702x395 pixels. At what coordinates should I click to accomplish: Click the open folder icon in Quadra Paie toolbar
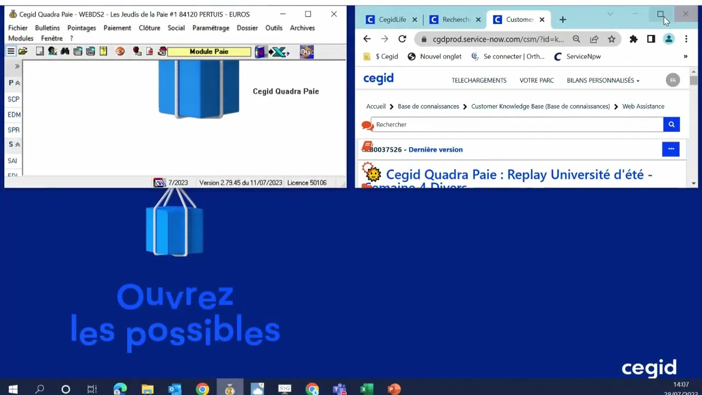(23, 52)
